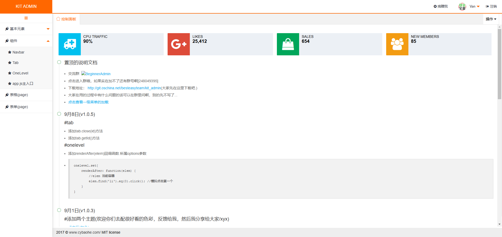Click the timeline circle for 9月8日(v1.0.5)
This screenshot has height=237, width=502.
(x=59, y=114)
